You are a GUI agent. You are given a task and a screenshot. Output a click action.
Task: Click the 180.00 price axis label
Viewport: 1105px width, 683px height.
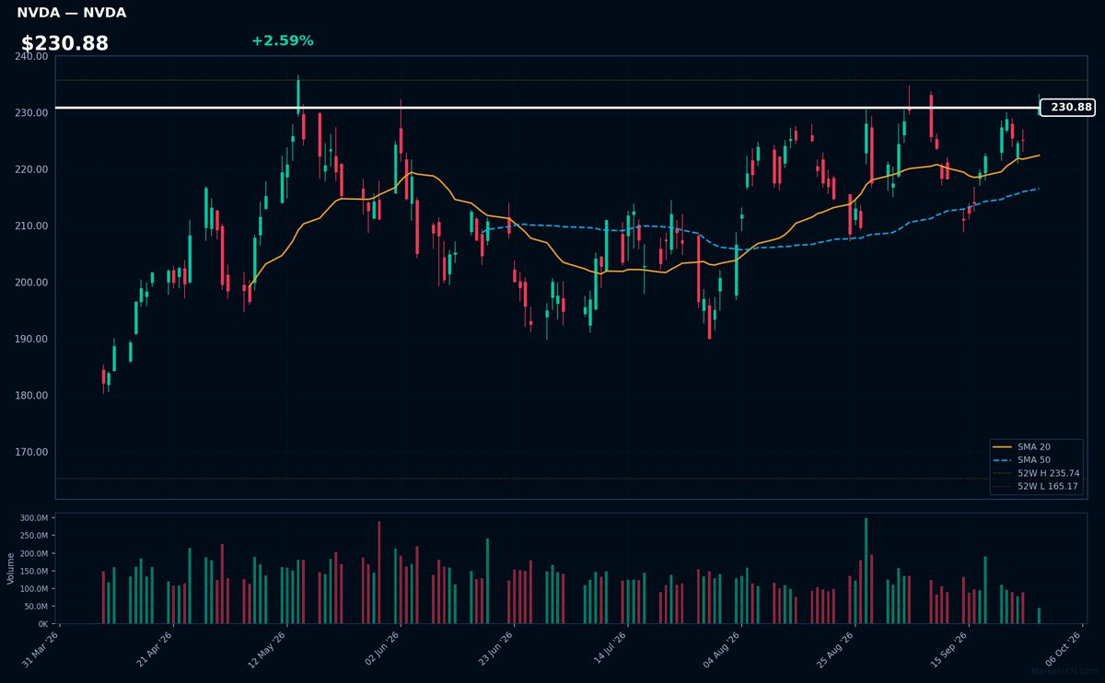(32, 396)
